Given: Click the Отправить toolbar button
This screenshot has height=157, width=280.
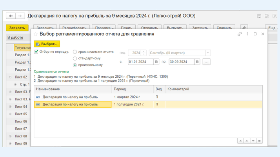Looking at the screenshot, I should coord(149,28).
